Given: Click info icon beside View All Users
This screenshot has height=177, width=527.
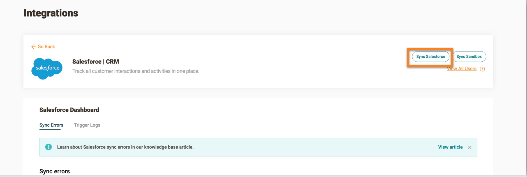Looking at the screenshot, I should point(482,69).
